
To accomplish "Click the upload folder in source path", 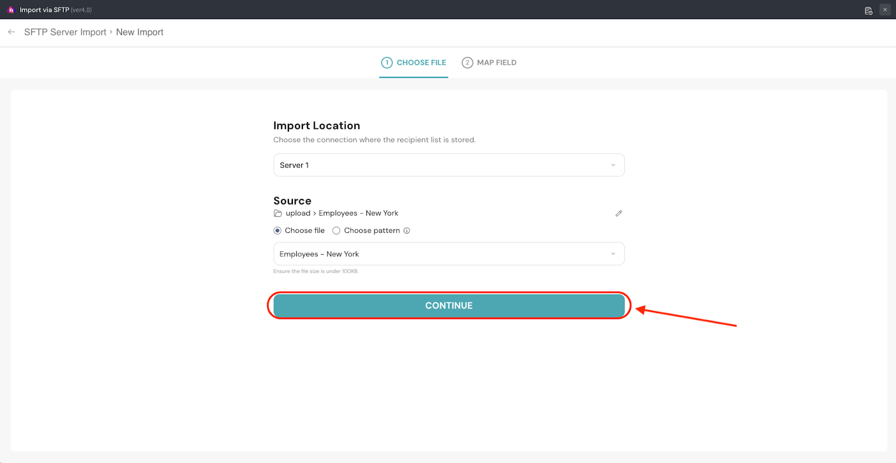I will coord(298,213).
